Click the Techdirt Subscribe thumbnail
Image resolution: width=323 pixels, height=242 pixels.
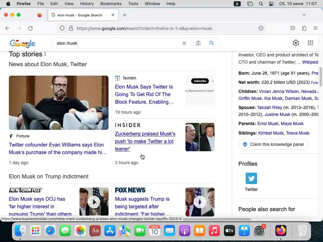[200, 90]
